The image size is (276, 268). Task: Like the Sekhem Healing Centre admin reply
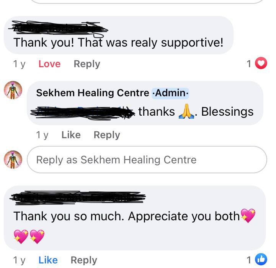pos(71,135)
